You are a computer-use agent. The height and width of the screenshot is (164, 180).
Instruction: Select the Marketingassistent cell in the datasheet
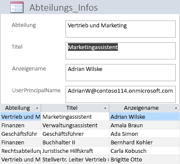pyautogui.click(x=75, y=117)
